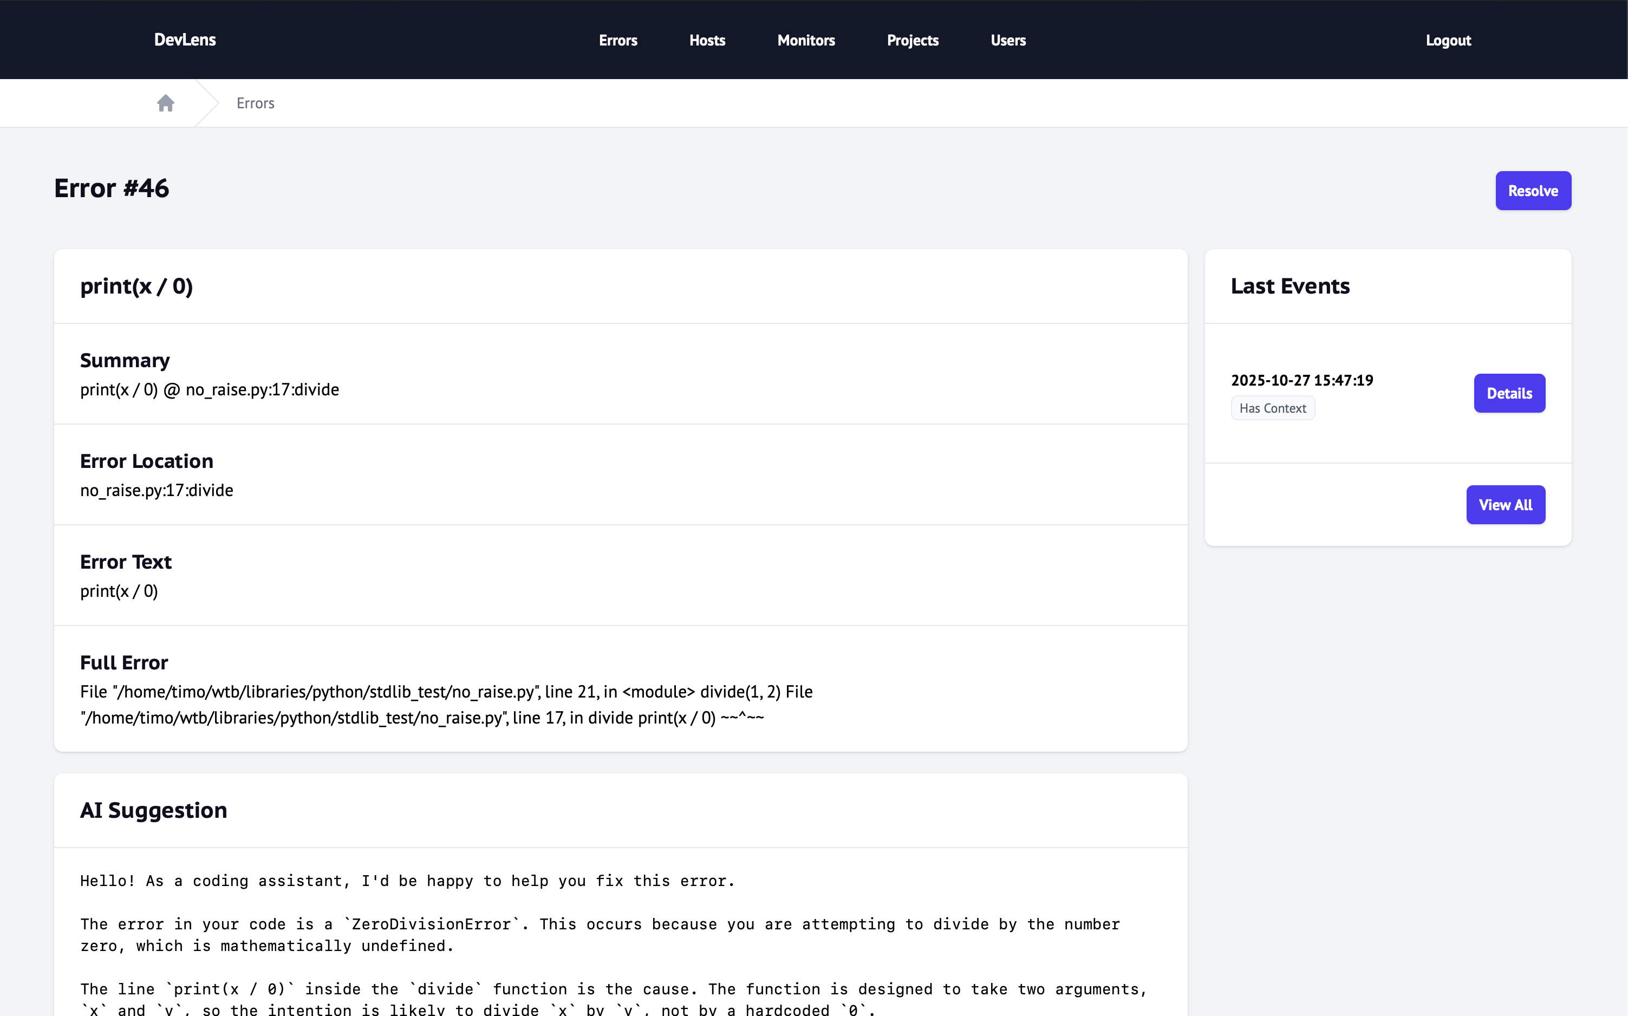The width and height of the screenshot is (1628, 1016).
Task: Click the Full Error section heading
Action: click(123, 662)
